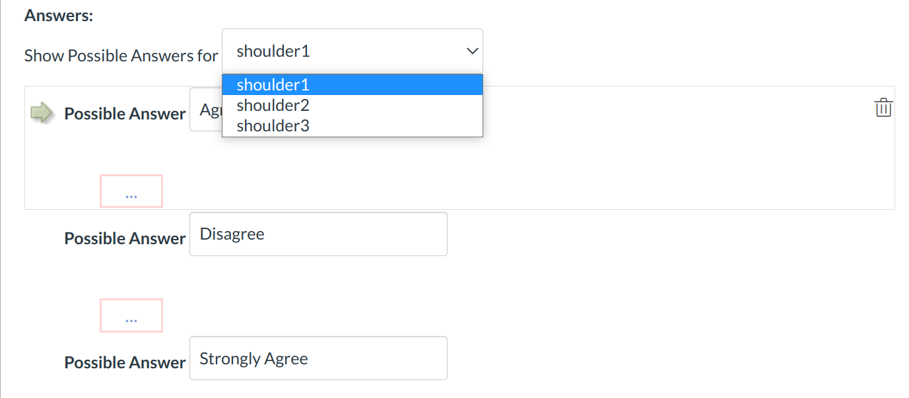This screenshot has height=398, width=909.
Task: Delete the first answer with the trash icon
Action: tap(883, 108)
